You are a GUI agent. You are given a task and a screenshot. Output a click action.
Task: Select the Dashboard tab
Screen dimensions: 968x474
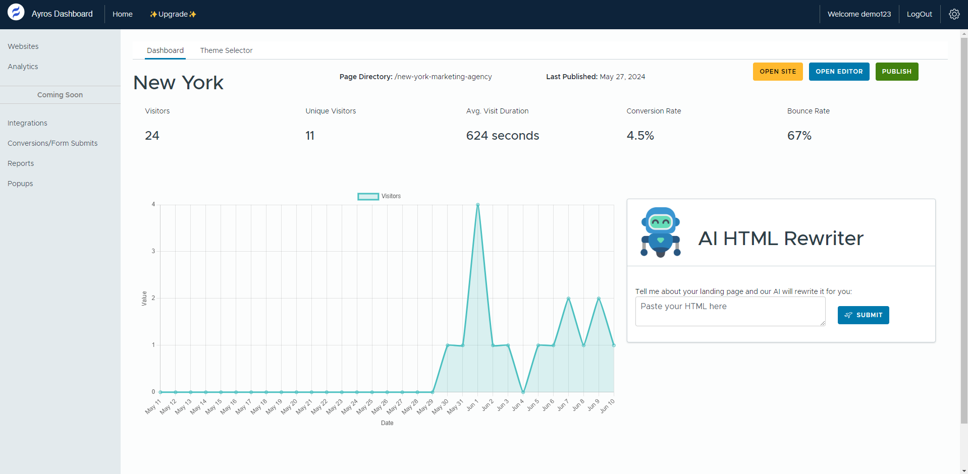[x=165, y=50]
